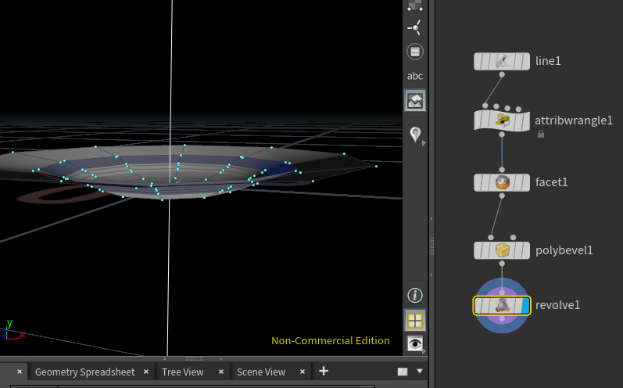The image size is (623, 388).
Task: Toggle the lock flag on attribwrangle1 node
Action: tap(487, 120)
